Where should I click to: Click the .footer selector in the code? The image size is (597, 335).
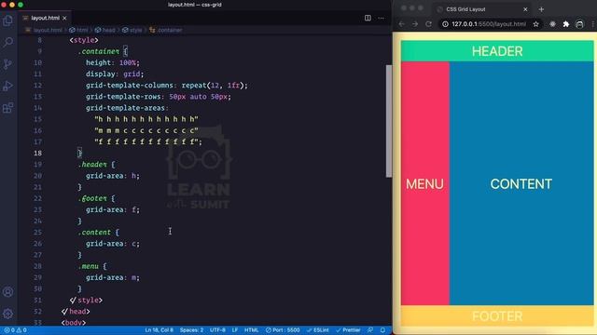[92, 198]
